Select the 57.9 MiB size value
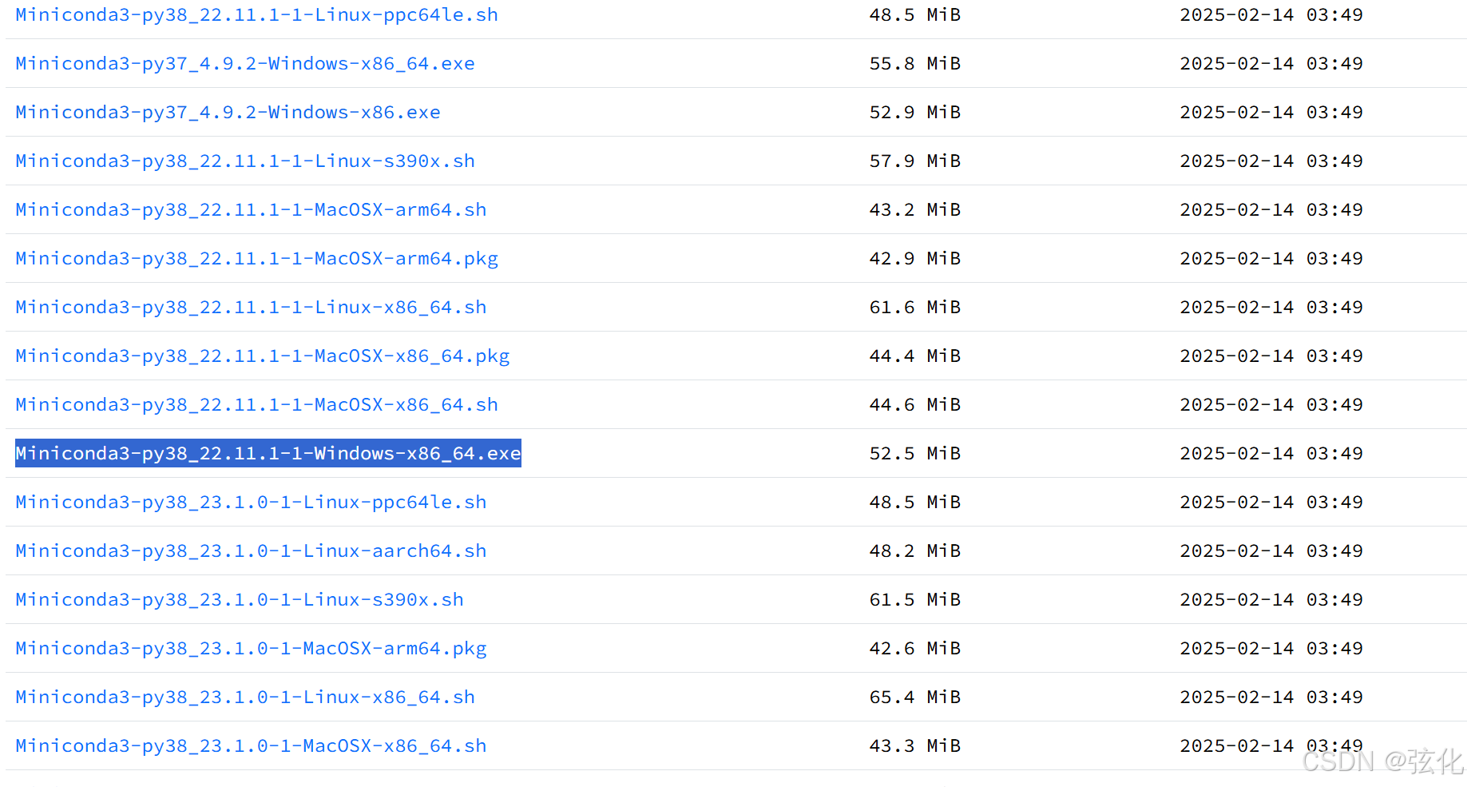The image size is (1467, 787). coord(915,161)
